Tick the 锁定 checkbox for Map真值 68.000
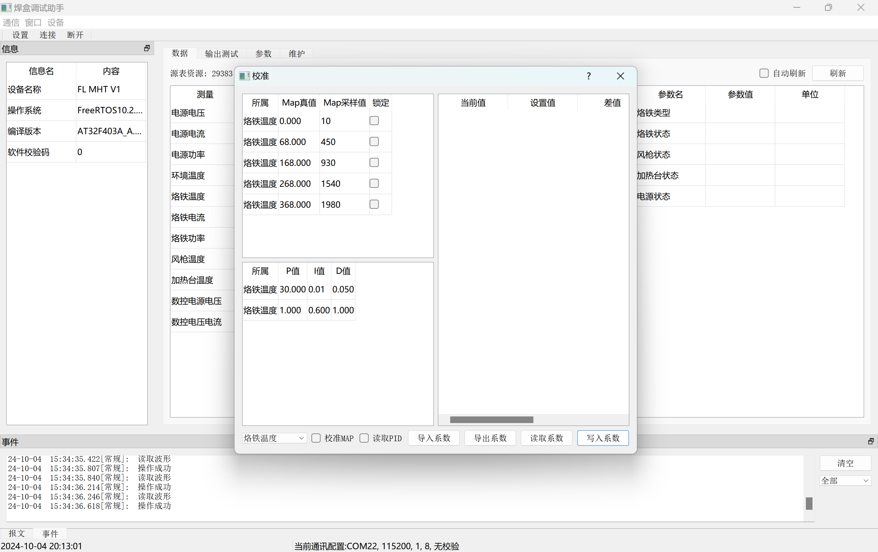878x552 pixels. pos(374,141)
